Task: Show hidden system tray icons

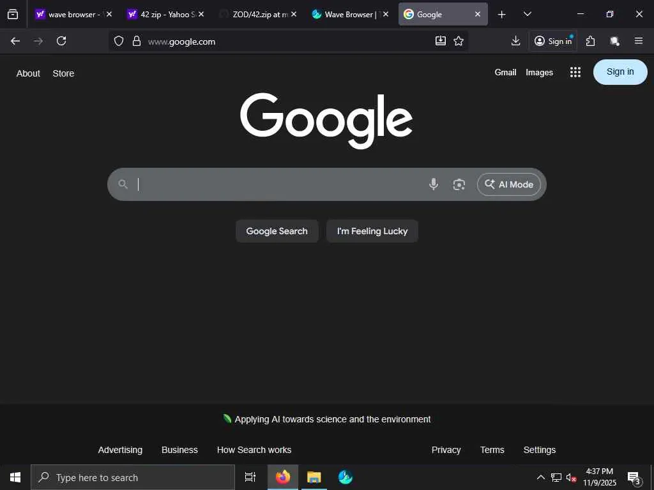Action: pos(540,477)
